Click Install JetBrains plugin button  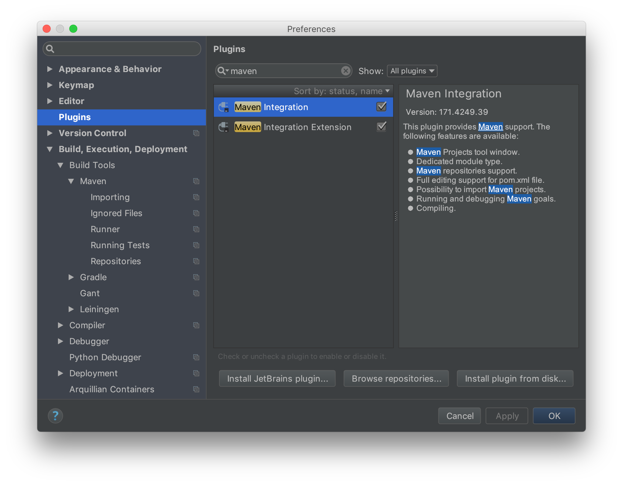[x=277, y=379]
